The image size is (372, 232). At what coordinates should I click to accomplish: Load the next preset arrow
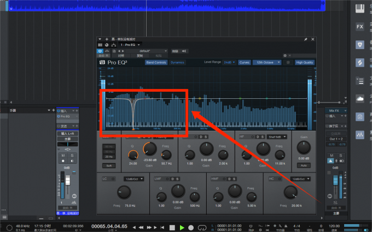click(x=123, y=51)
